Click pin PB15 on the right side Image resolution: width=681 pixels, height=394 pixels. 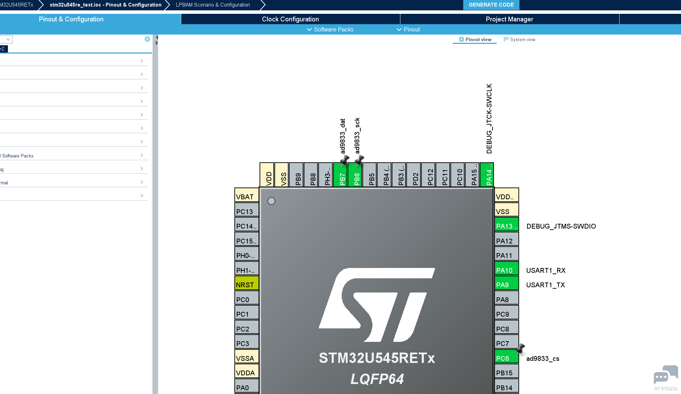(507, 371)
